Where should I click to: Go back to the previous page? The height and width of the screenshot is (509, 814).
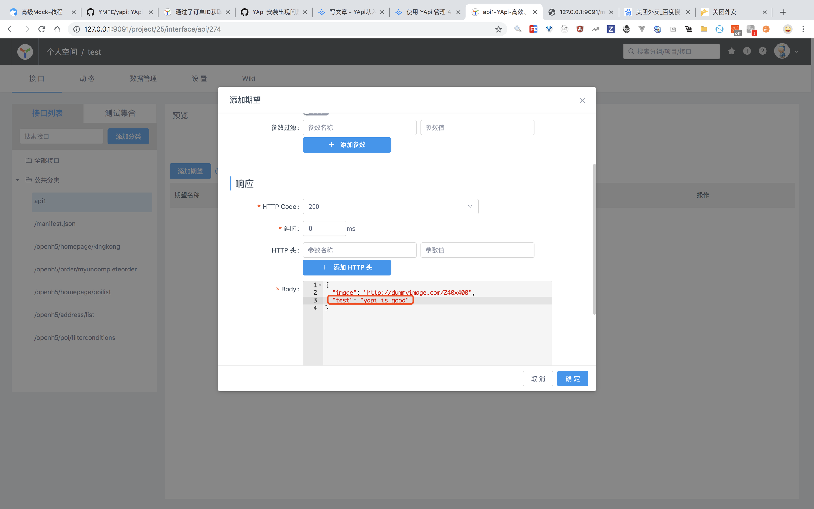[10, 29]
